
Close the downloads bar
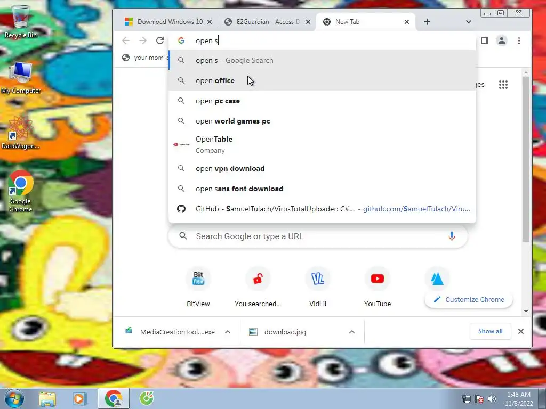click(520, 331)
